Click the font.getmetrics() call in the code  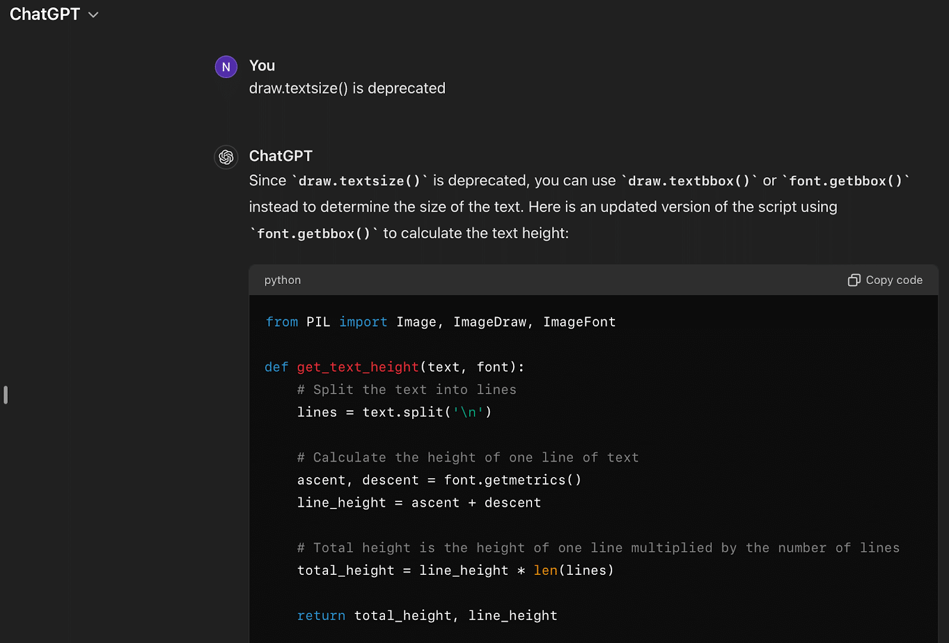point(512,480)
